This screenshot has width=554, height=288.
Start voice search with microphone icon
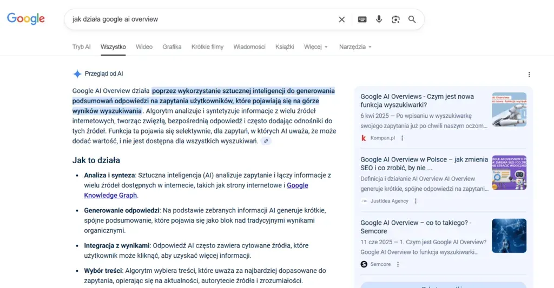coord(379,19)
